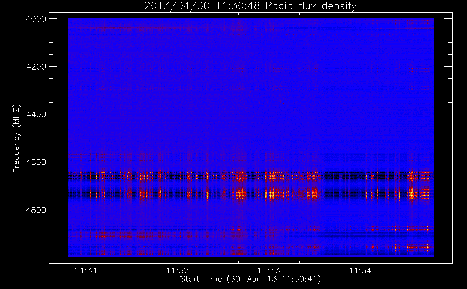Click the 11:34 time tick label

(x=360, y=271)
